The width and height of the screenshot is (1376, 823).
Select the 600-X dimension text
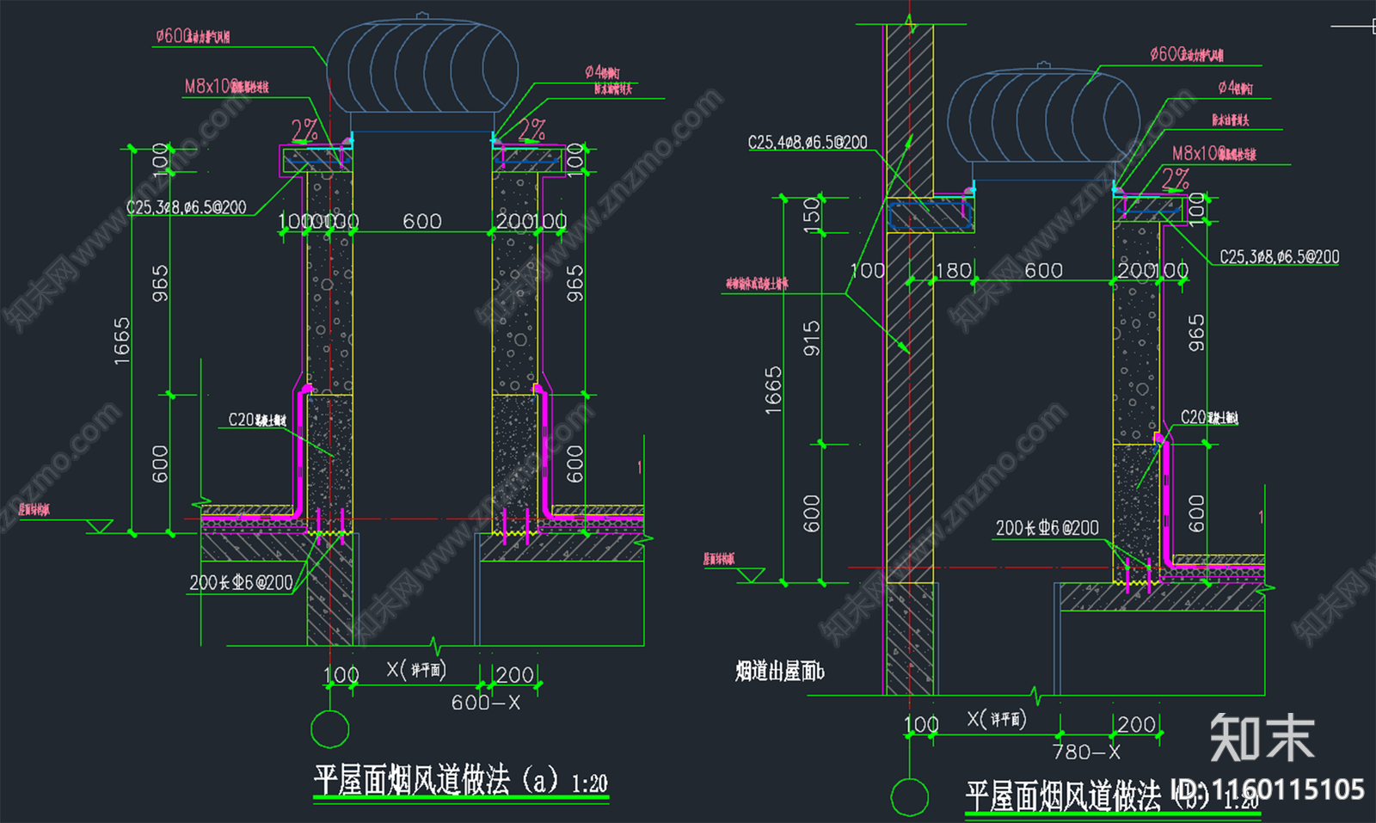click(486, 703)
